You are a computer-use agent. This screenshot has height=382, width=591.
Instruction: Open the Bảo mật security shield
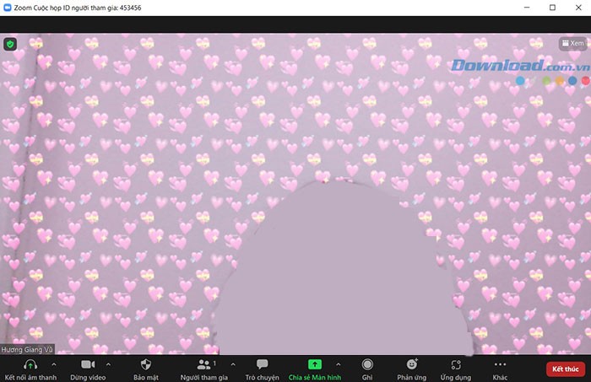point(144,364)
